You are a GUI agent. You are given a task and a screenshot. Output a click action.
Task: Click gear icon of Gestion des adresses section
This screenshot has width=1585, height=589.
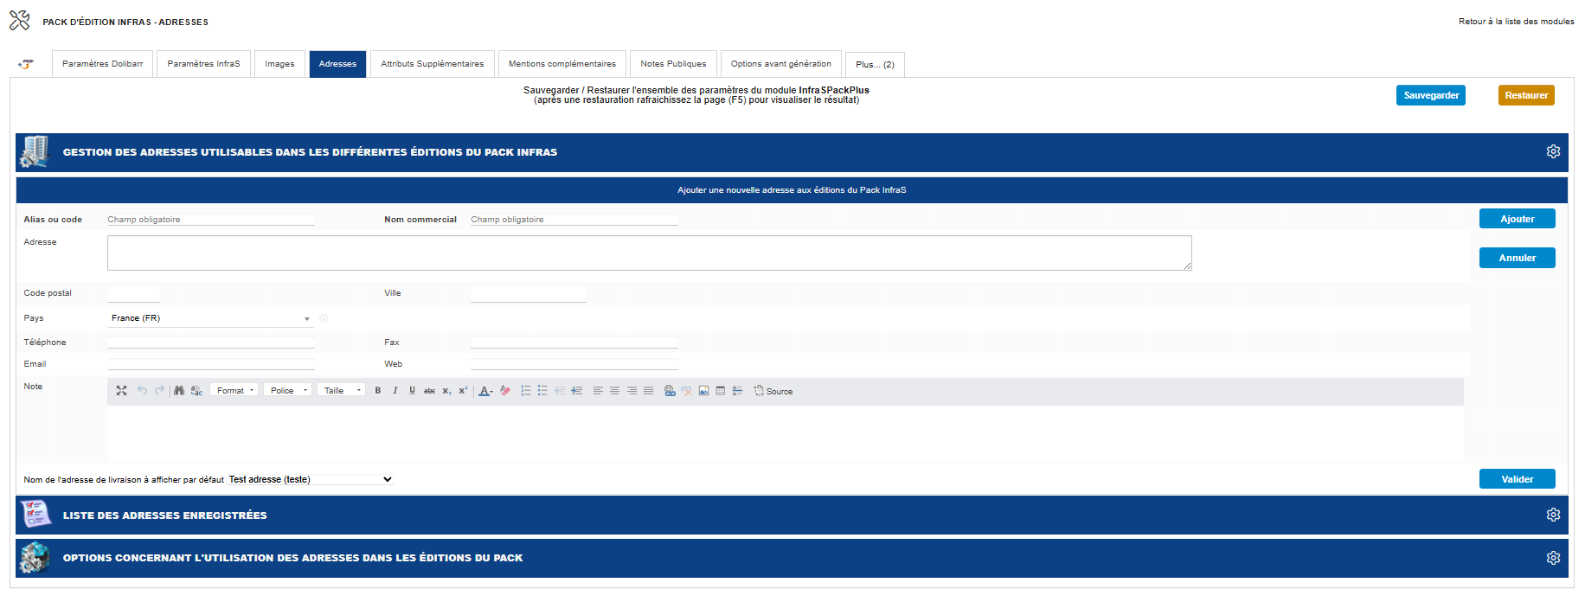[1553, 151]
